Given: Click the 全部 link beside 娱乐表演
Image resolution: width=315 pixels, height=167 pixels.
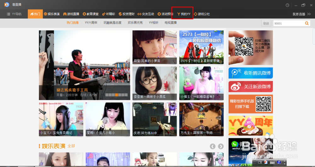Looking at the screenshot, I should pos(71,146).
